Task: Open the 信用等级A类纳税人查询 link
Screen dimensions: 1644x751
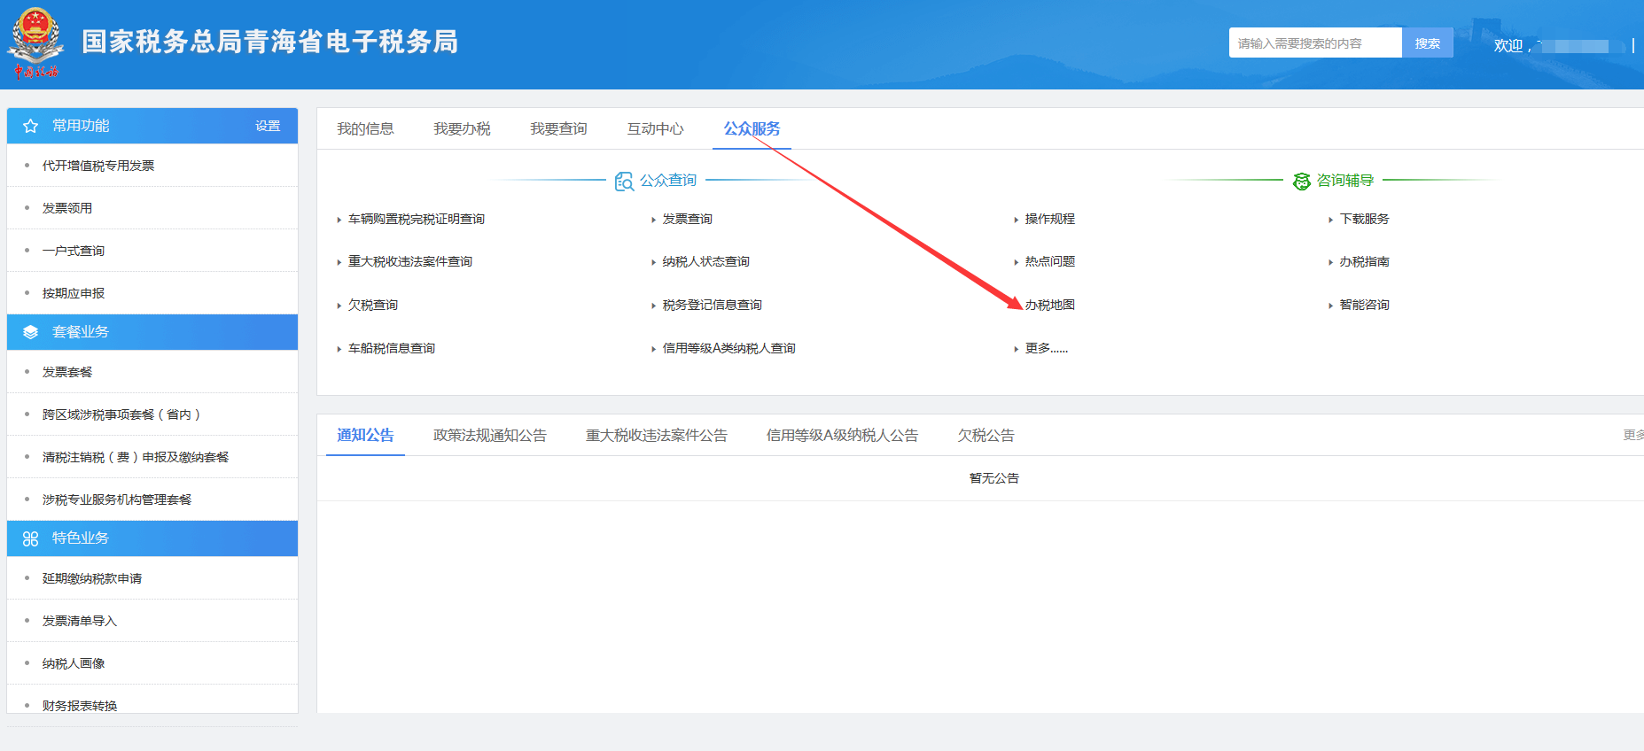Action: point(729,348)
